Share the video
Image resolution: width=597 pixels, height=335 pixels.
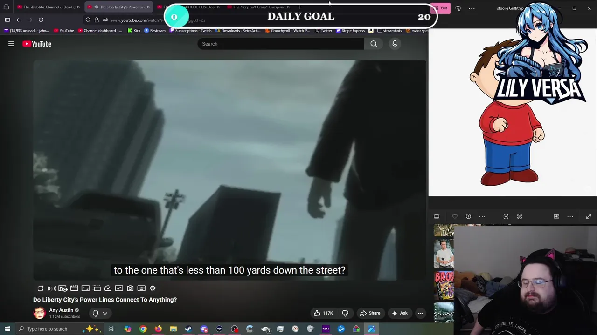point(370,313)
